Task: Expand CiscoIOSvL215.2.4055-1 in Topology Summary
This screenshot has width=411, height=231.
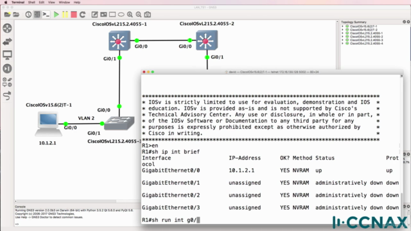Action: [342, 33]
